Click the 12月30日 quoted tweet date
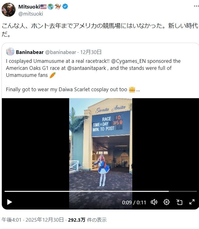199x229 pixels. pyautogui.click(x=91, y=52)
